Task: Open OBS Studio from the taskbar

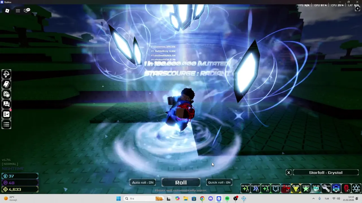Action: (x=236, y=198)
